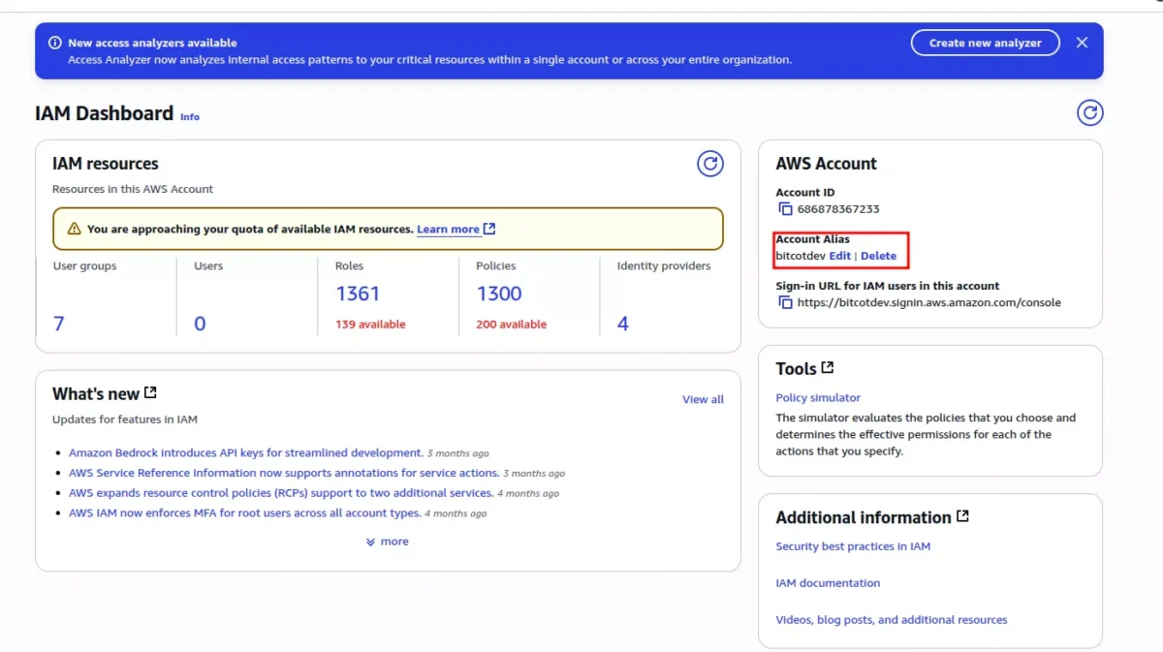Open Additional information external link icon
1163x652 pixels.
(x=962, y=516)
